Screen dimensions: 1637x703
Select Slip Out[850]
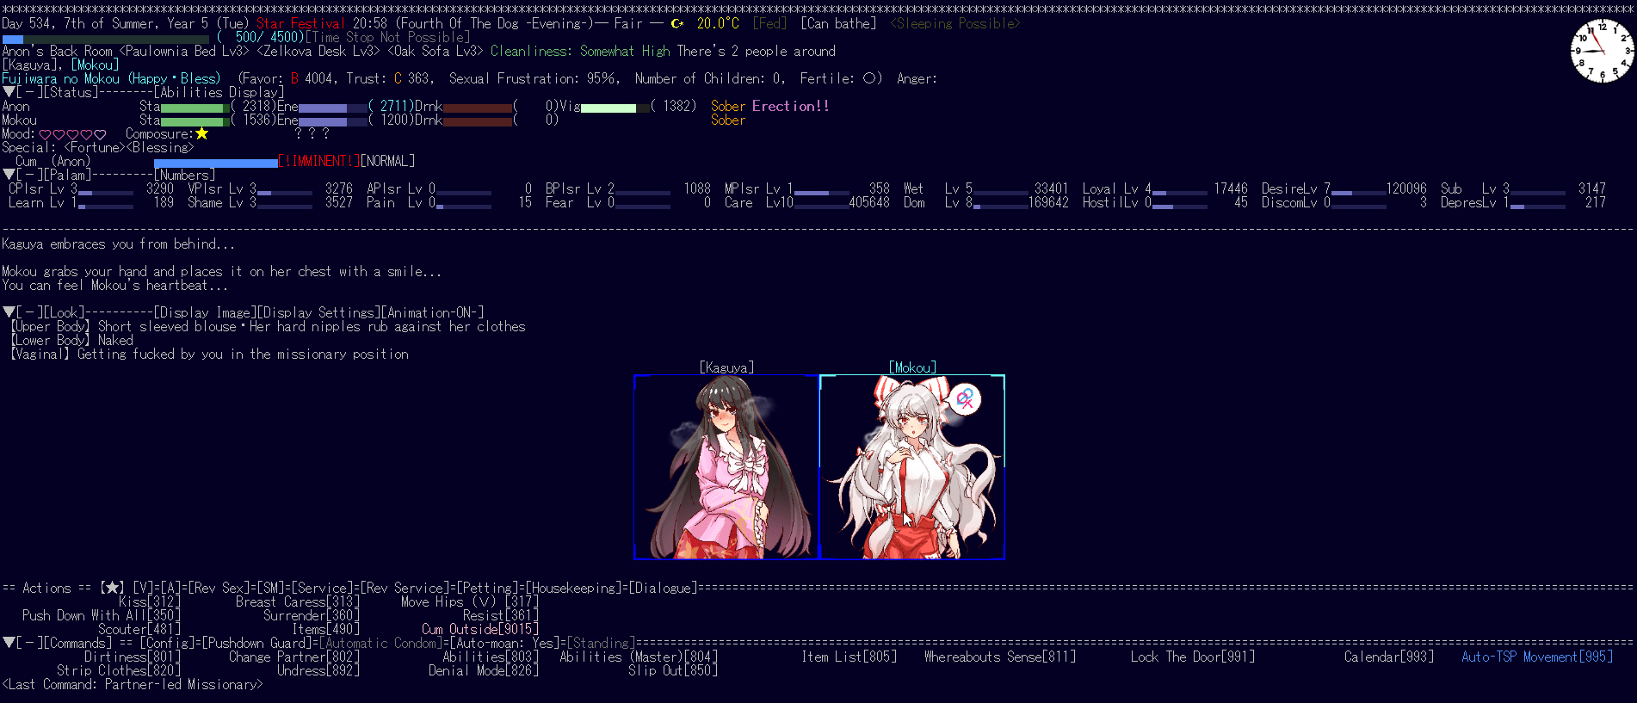tap(673, 671)
